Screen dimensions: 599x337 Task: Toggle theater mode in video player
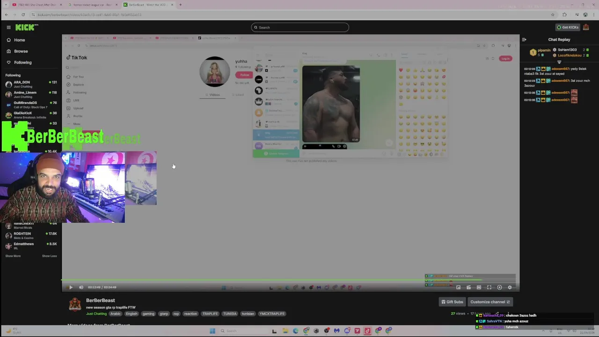(479, 287)
